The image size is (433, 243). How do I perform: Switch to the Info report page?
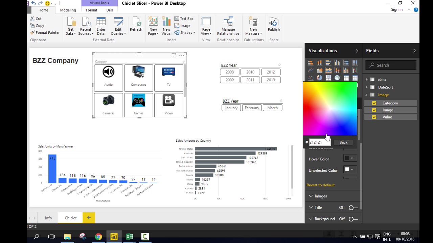click(48, 218)
